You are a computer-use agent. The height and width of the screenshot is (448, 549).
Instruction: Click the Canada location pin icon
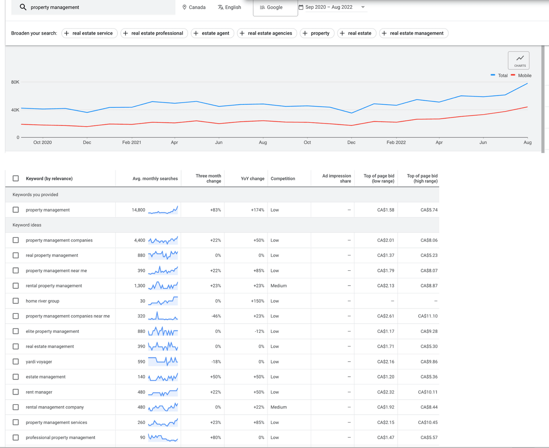click(185, 7)
